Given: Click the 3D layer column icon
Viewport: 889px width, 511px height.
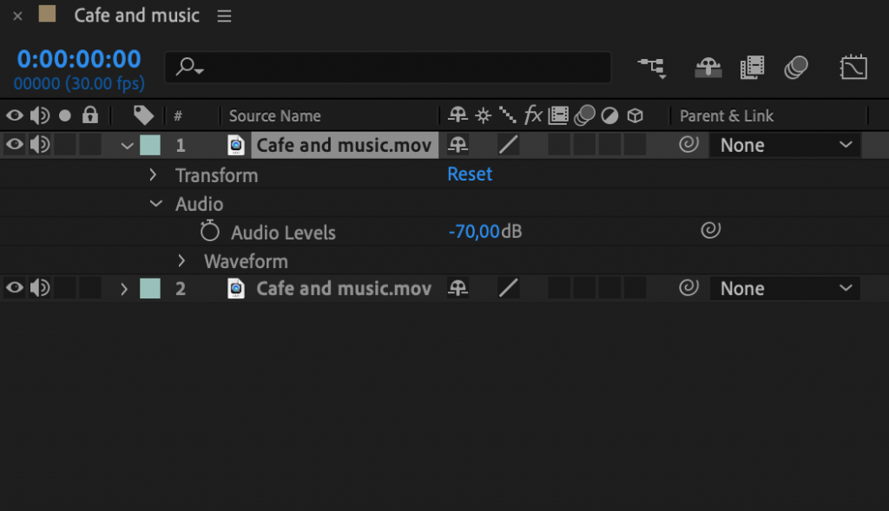Looking at the screenshot, I should pyautogui.click(x=635, y=114).
